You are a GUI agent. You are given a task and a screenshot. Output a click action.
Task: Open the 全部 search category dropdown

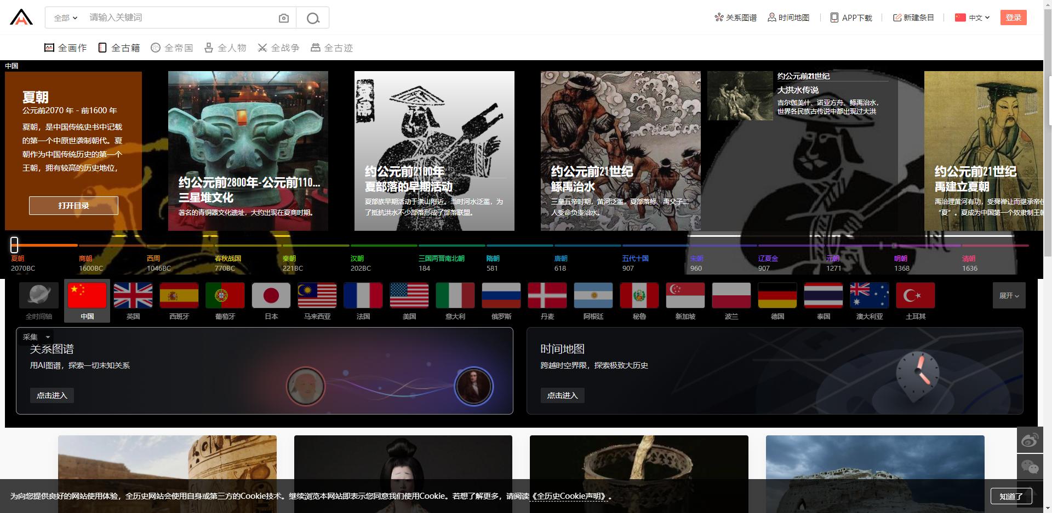pyautogui.click(x=65, y=18)
